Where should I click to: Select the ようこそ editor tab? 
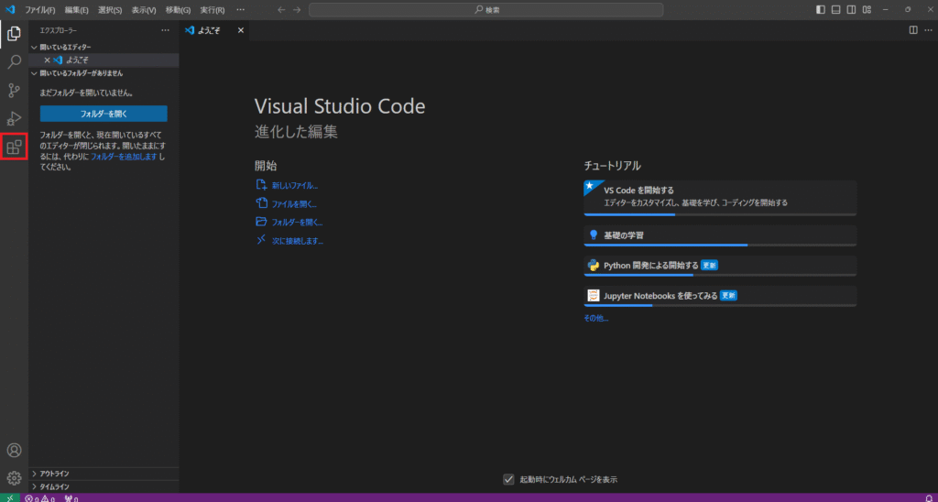coord(208,30)
